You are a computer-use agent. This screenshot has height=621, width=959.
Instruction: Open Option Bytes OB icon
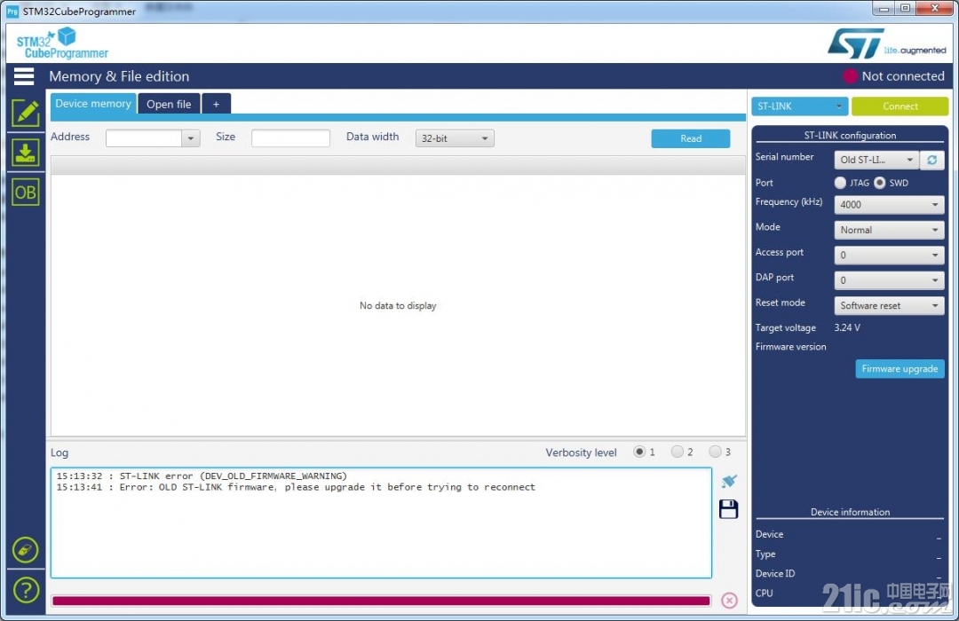coord(25,193)
